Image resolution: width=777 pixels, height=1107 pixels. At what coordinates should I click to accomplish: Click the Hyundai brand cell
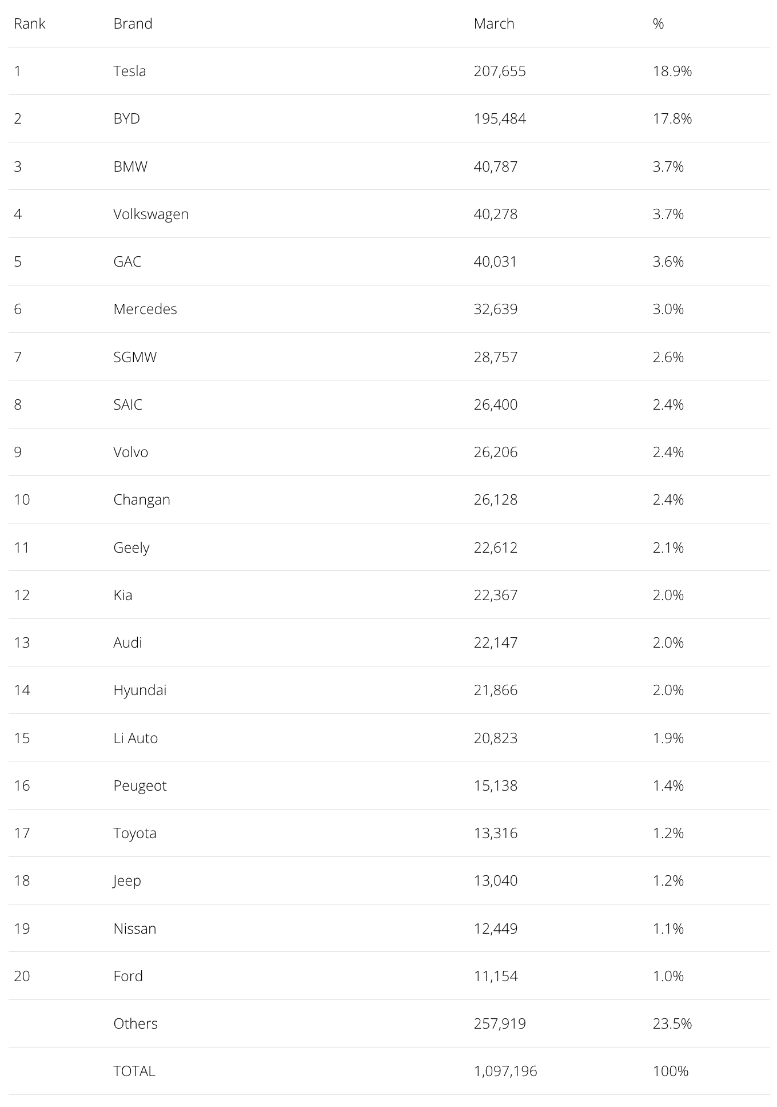(x=140, y=690)
